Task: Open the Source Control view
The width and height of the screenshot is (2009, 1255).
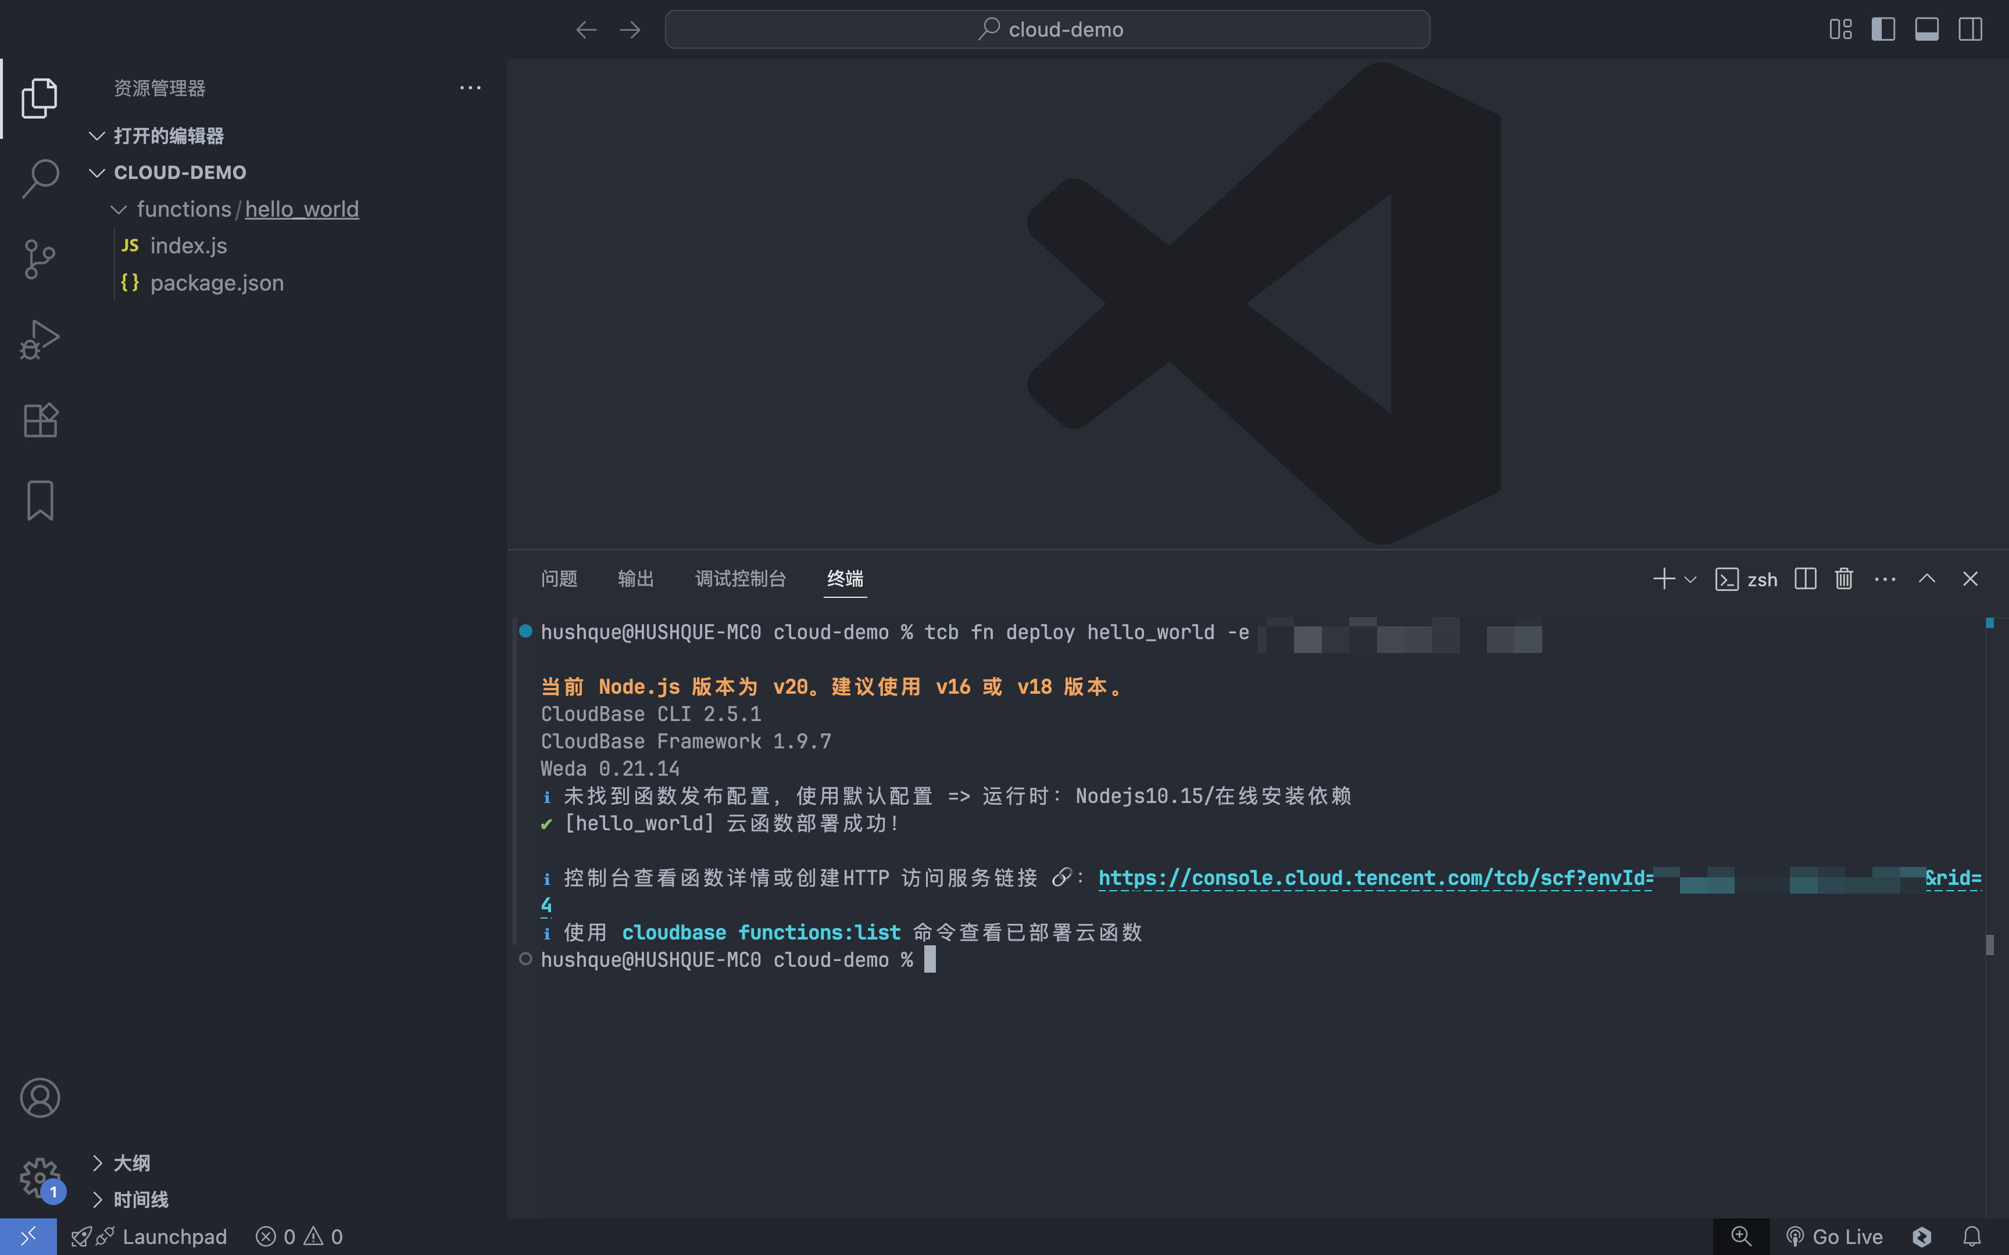Action: 39,259
